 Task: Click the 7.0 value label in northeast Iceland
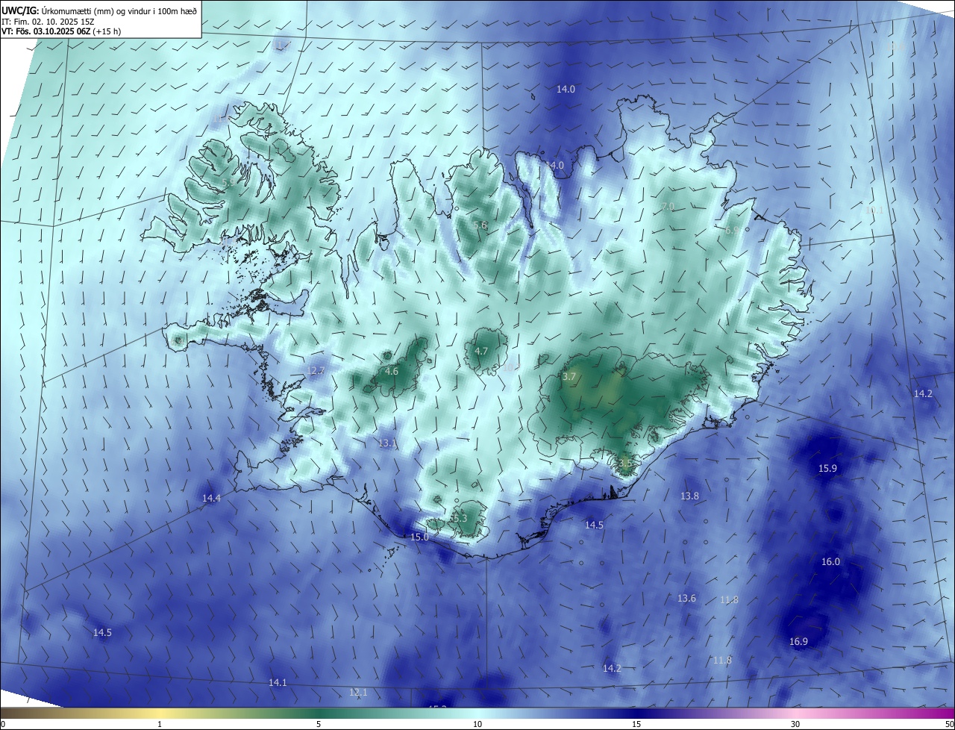point(668,207)
